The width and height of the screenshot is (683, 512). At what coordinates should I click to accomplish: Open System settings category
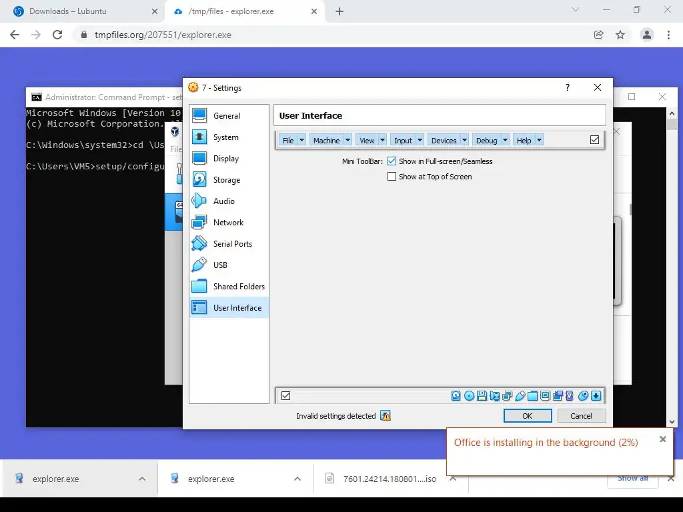tap(229, 137)
